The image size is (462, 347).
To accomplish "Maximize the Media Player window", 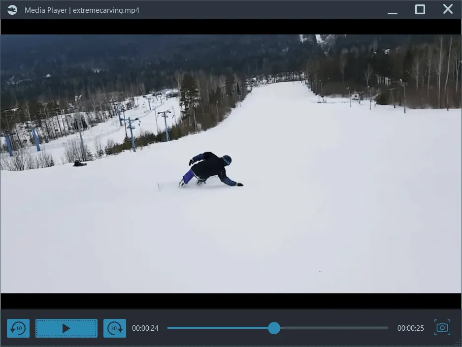I will (x=420, y=10).
